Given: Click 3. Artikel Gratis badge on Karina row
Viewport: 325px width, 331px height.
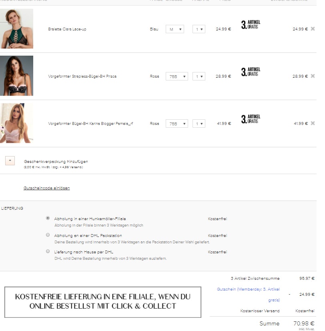Looking at the screenshot, I should [251, 119].
